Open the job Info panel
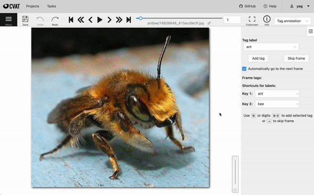The width and height of the screenshot is (314, 195). click(x=267, y=20)
